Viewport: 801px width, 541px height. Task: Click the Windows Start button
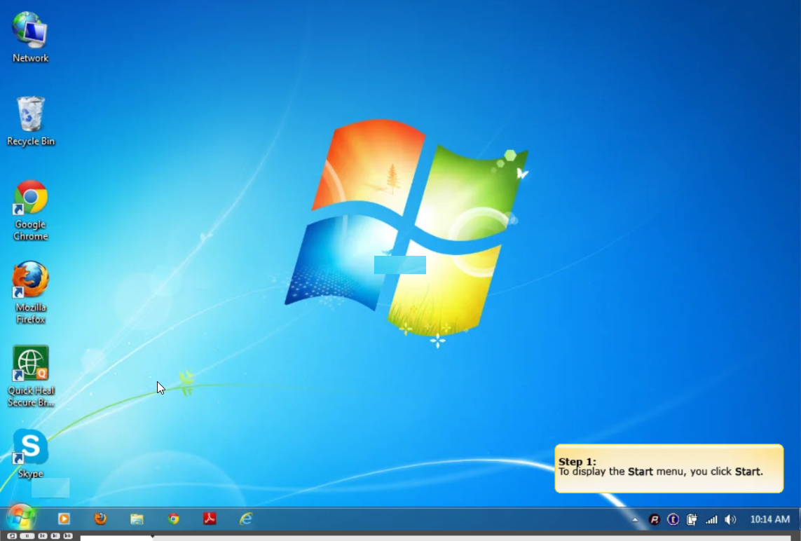pos(21,518)
